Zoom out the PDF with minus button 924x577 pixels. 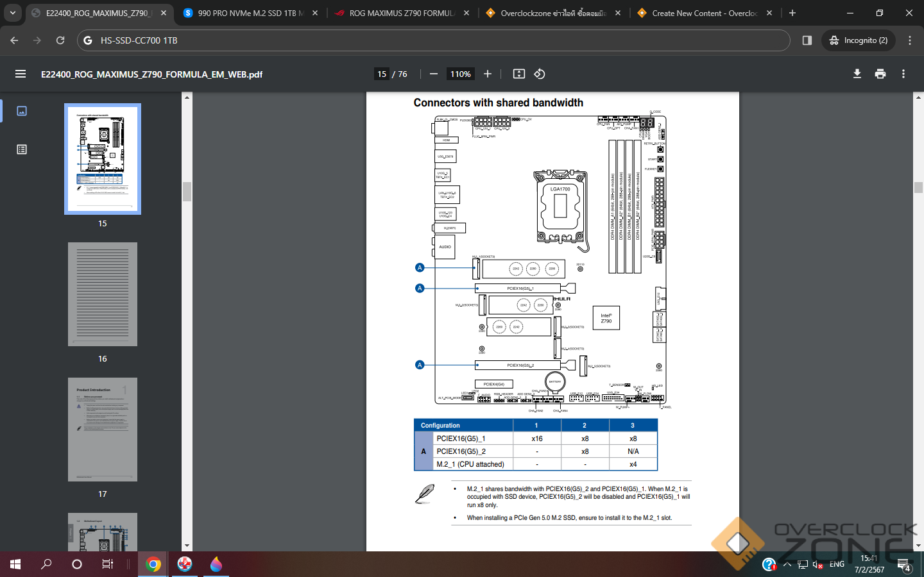[434, 74]
